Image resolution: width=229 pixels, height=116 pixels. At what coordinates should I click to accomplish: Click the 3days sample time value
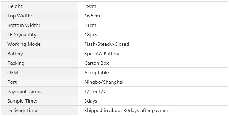click(x=91, y=101)
